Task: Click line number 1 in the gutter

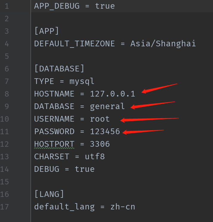Action: (7, 6)
